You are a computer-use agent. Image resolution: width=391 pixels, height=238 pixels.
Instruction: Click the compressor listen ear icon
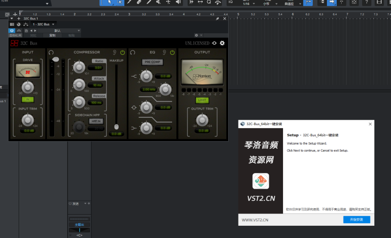(115, 52)
